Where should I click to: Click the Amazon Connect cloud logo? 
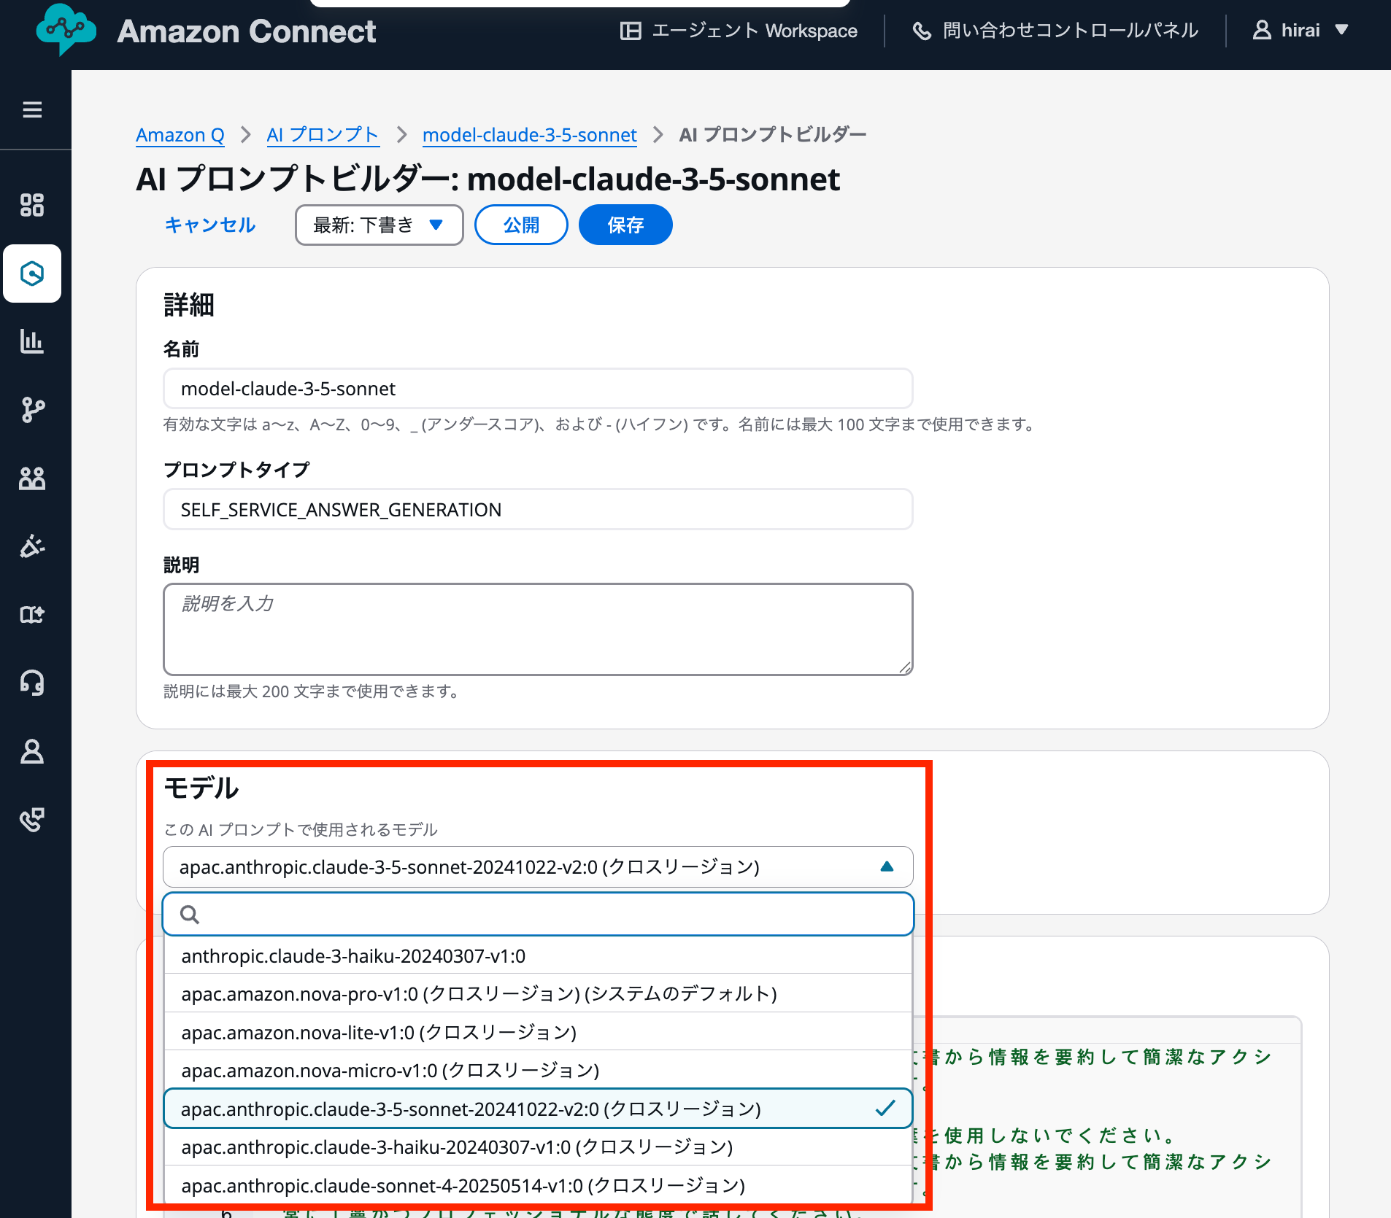(66, 30)
